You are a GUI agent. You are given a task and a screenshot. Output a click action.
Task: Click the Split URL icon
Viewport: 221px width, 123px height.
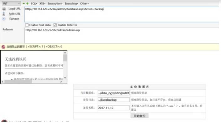[x=4, y=14]
